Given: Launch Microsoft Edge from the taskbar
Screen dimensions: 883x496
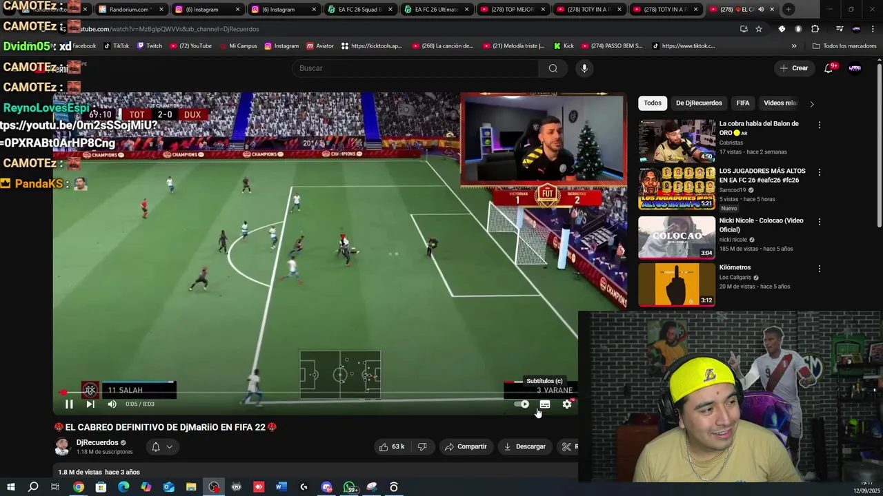Looking at the screenshot, I should tap(123, 487).
